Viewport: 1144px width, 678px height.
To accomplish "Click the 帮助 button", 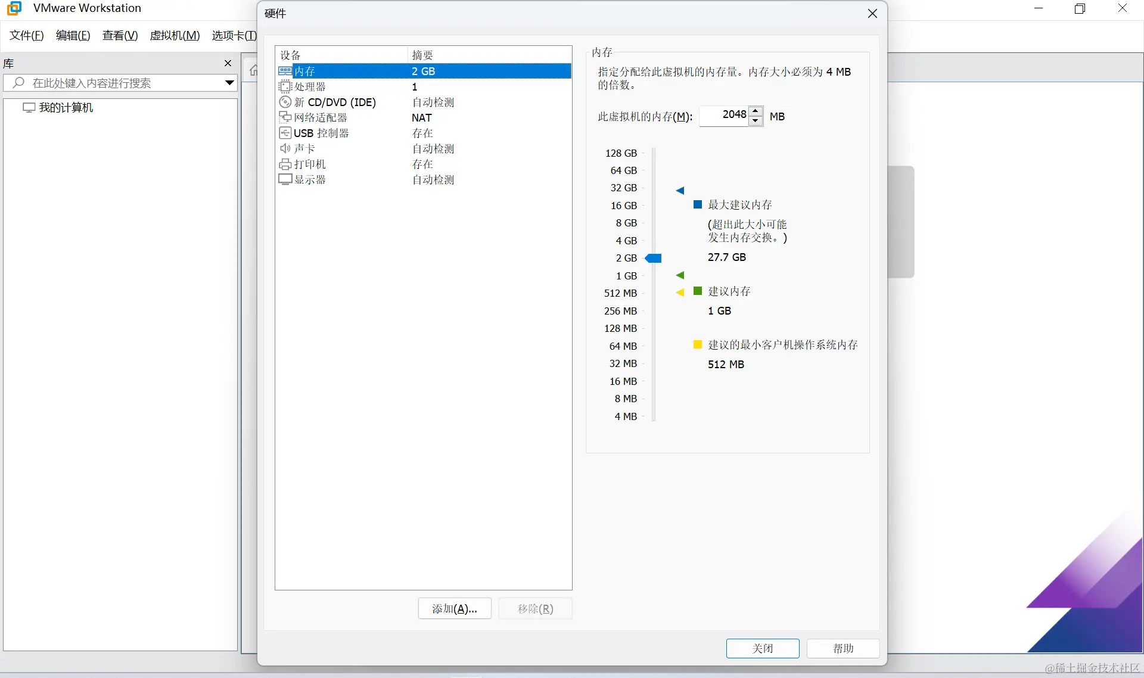I will point(843,648).
